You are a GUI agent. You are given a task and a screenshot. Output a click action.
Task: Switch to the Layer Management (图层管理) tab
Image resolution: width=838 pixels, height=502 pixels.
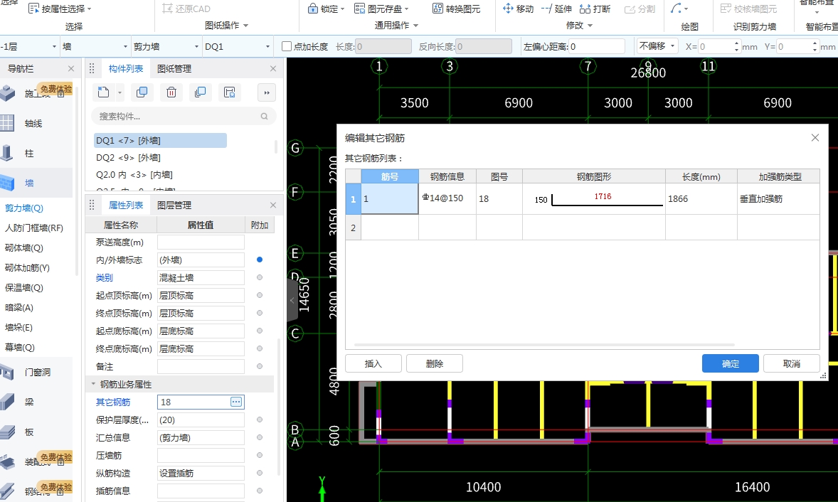coord(174,205)
